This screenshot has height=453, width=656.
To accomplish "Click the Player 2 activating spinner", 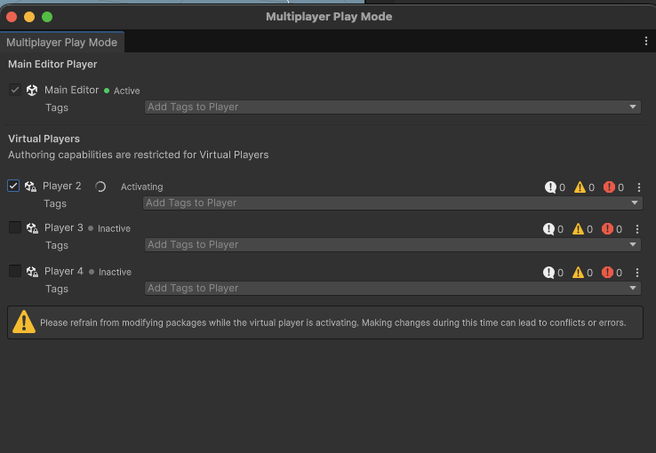I will (100, 187).
